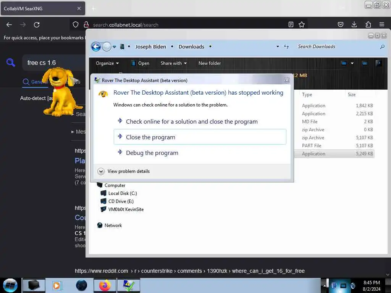Select the PART File row
Screen dimensions: 391x293
tap(334, 145)
